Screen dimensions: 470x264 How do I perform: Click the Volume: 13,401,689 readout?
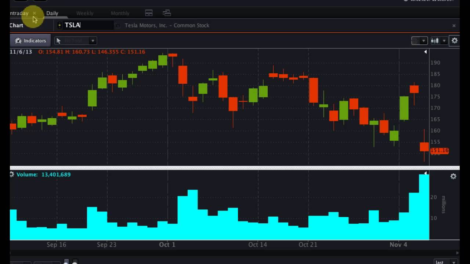click(43, 175)
